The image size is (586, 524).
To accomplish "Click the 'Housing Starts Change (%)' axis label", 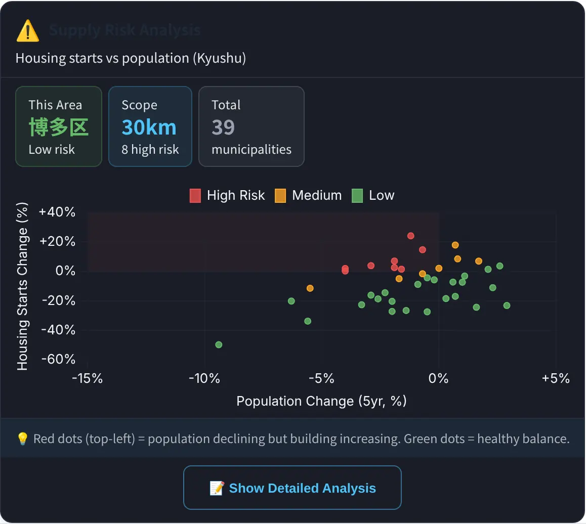I will click(22, 286).
